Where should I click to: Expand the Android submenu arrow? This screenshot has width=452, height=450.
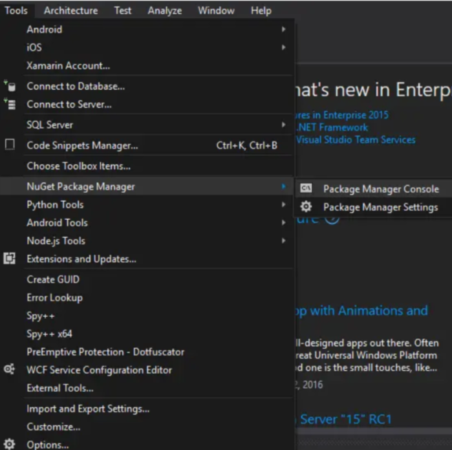tap(283, 29)
